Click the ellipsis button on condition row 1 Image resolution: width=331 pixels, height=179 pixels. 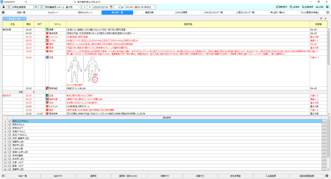tap(324, 121)
